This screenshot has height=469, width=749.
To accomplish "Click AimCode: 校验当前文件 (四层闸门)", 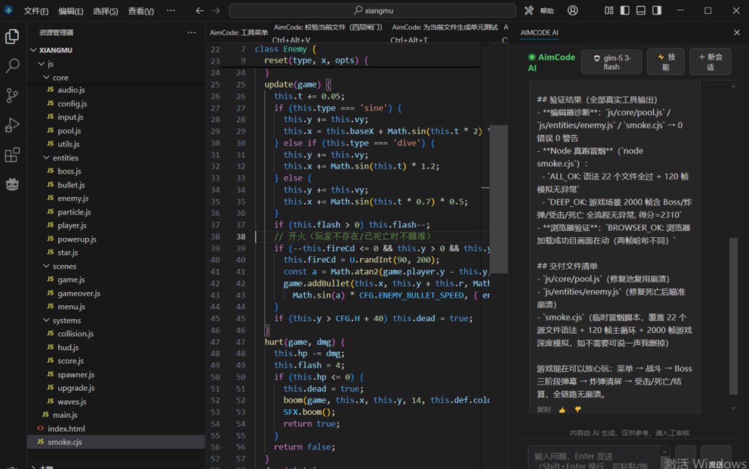I will coord(328,27).
